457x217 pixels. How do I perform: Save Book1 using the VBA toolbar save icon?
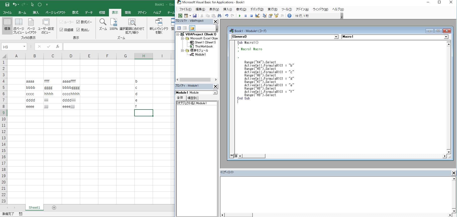click(x=195, y=16)
